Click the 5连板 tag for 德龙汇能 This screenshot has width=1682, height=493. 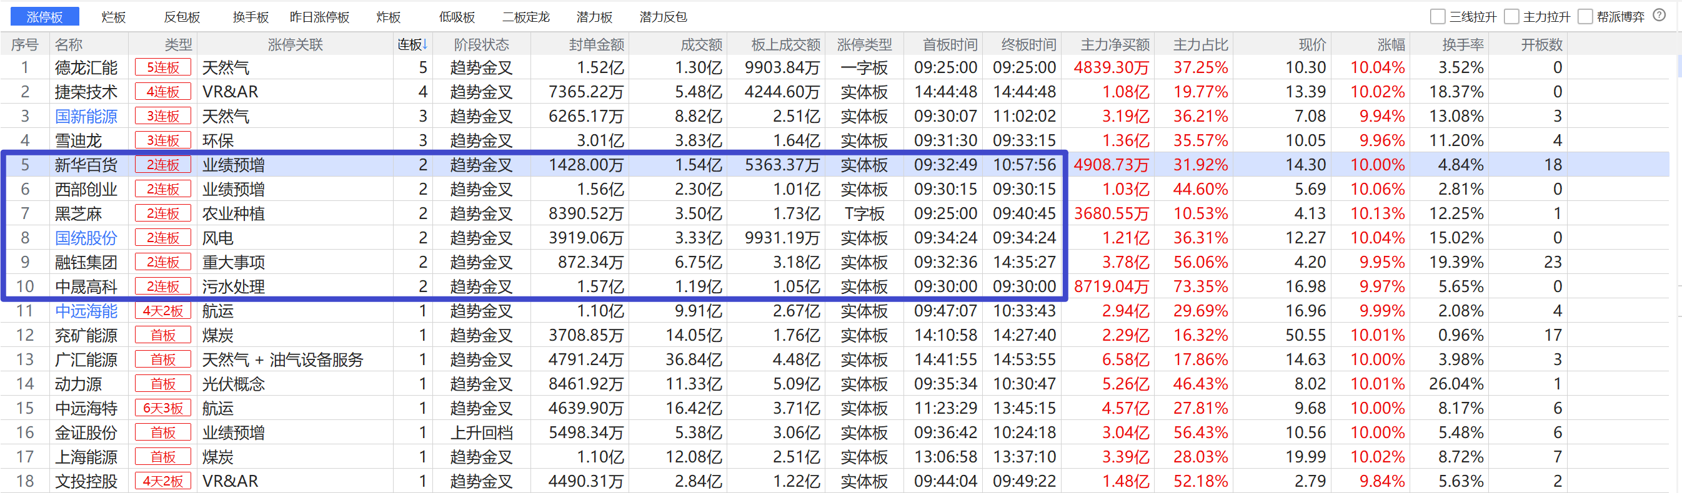click(x=163, y=68)
